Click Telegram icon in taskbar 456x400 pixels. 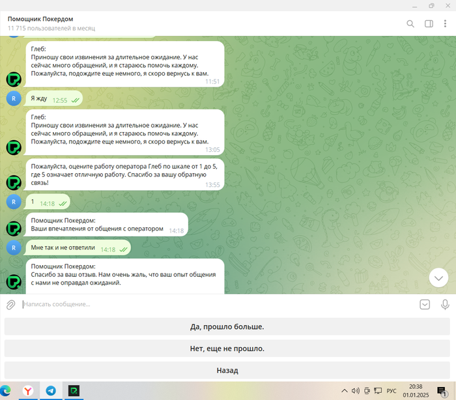point(51,391)
